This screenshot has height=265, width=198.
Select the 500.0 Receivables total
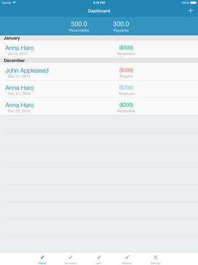click(x=79, y=26)
